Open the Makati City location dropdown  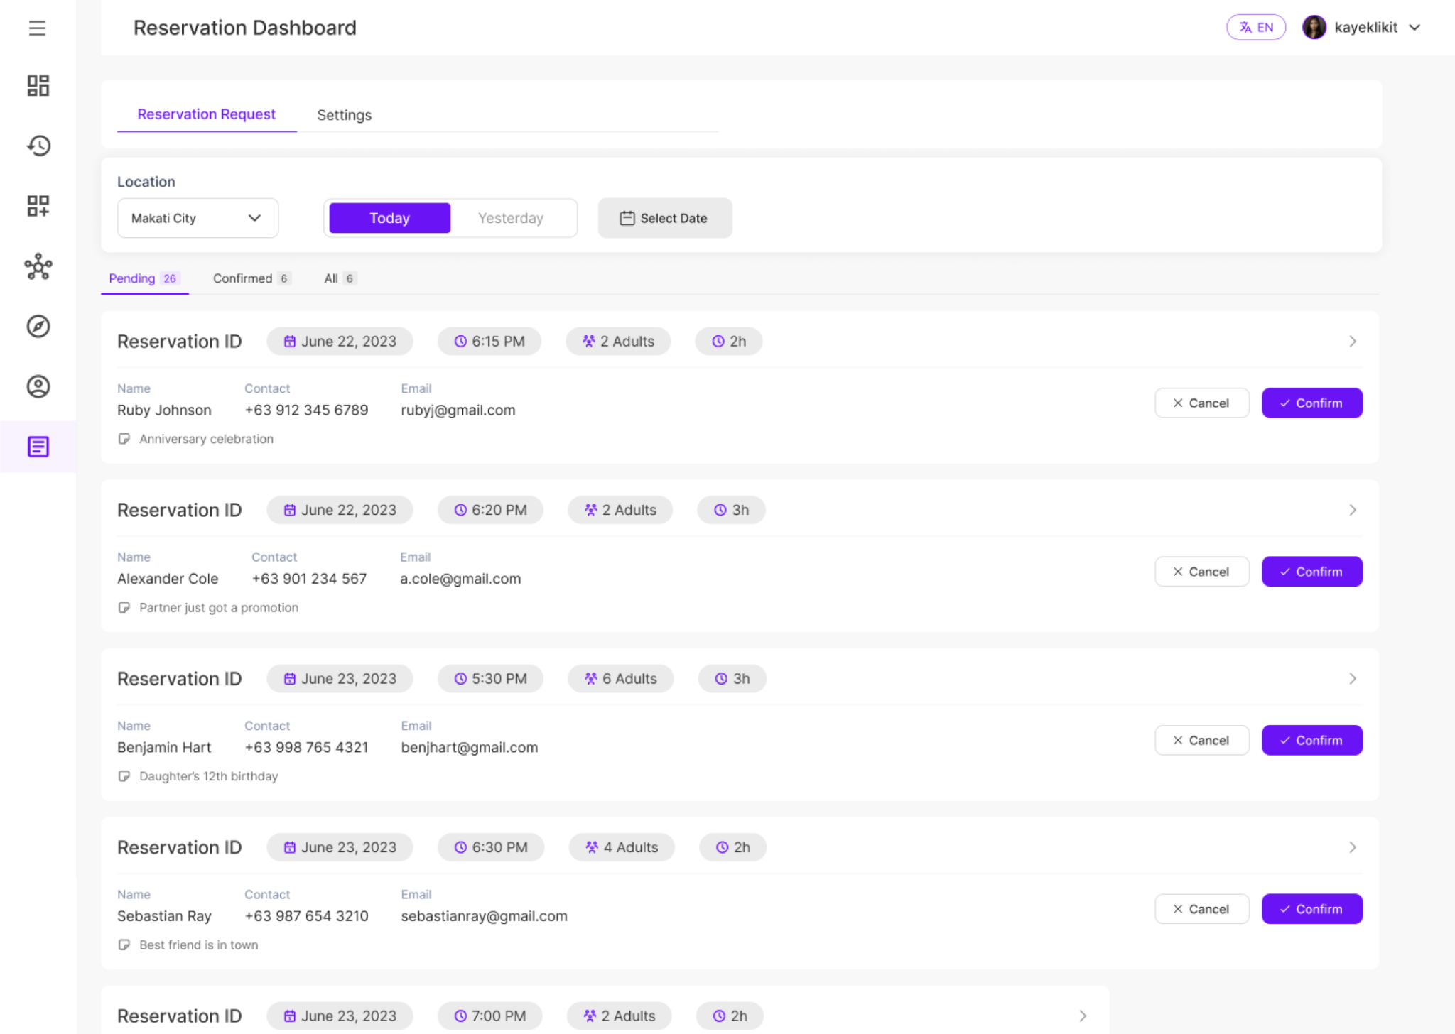tap(198, 218)
